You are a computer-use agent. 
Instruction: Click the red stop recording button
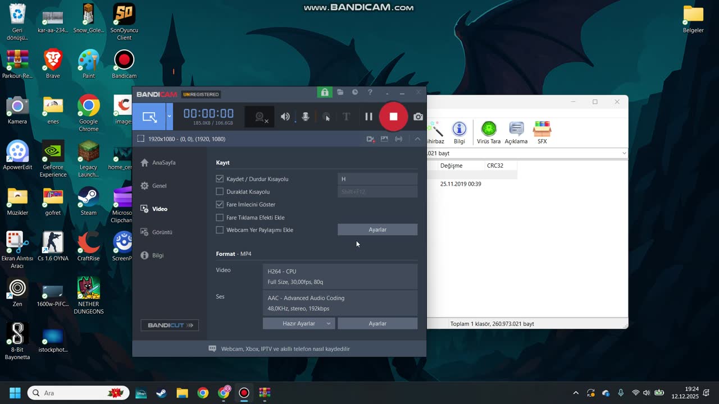[393, 117]
